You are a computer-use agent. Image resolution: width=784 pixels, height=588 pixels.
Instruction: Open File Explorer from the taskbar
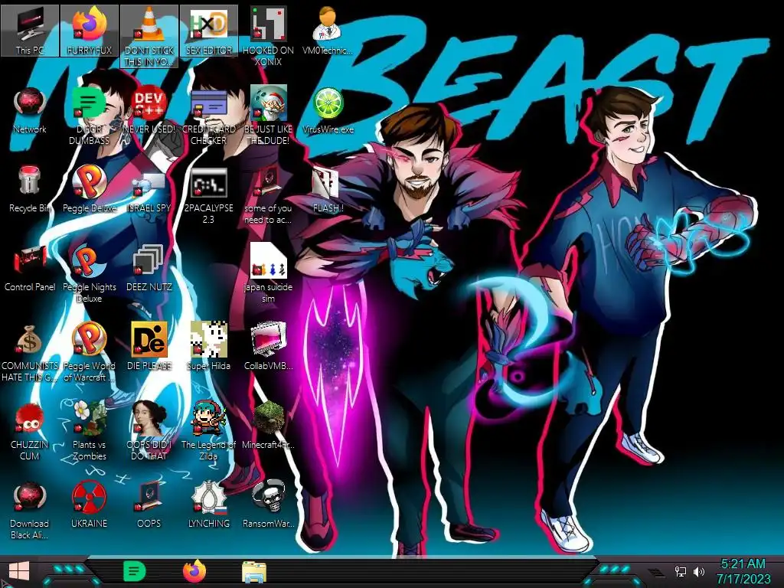(254, 571)
